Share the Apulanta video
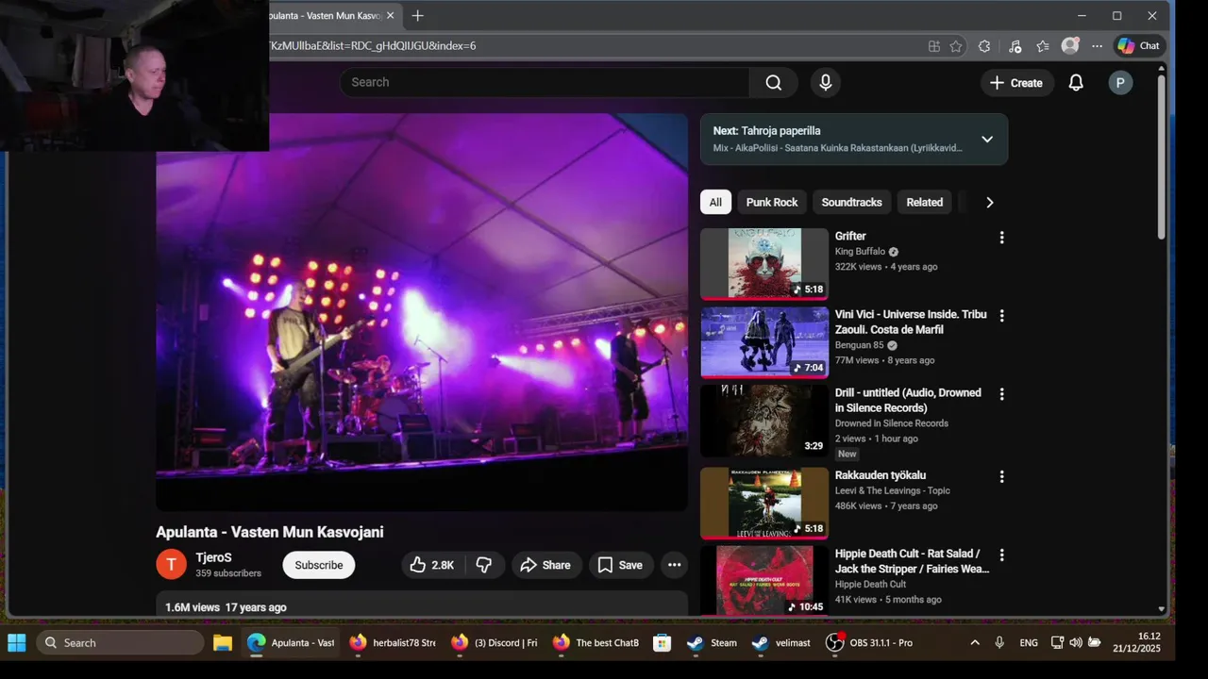The width and height of the screenshot is (1208, 679). (x=545, y=565)
